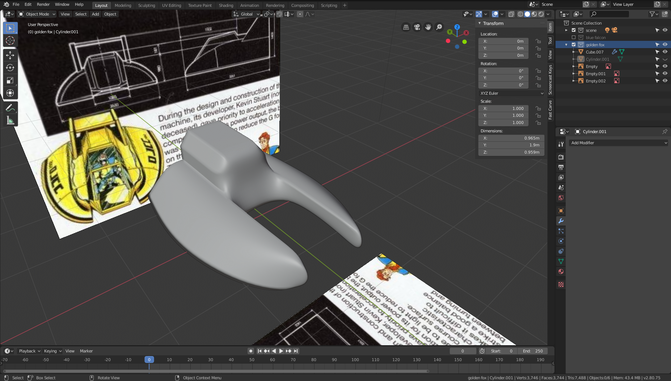
Task: Activate the 3D Cursor tool
Action: [x=10, y=40]
